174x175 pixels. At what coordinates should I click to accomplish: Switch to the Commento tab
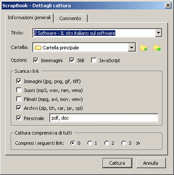pos(70,18)
